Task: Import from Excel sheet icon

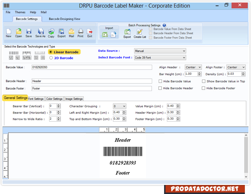Action: (105, 35)
